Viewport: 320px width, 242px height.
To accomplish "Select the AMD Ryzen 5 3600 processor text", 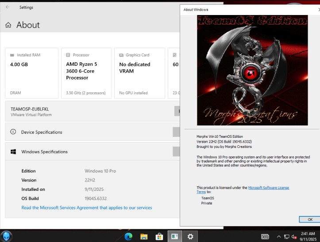I will click(81, 71).
